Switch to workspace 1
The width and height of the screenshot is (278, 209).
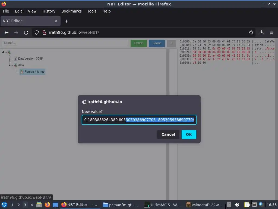12,205
